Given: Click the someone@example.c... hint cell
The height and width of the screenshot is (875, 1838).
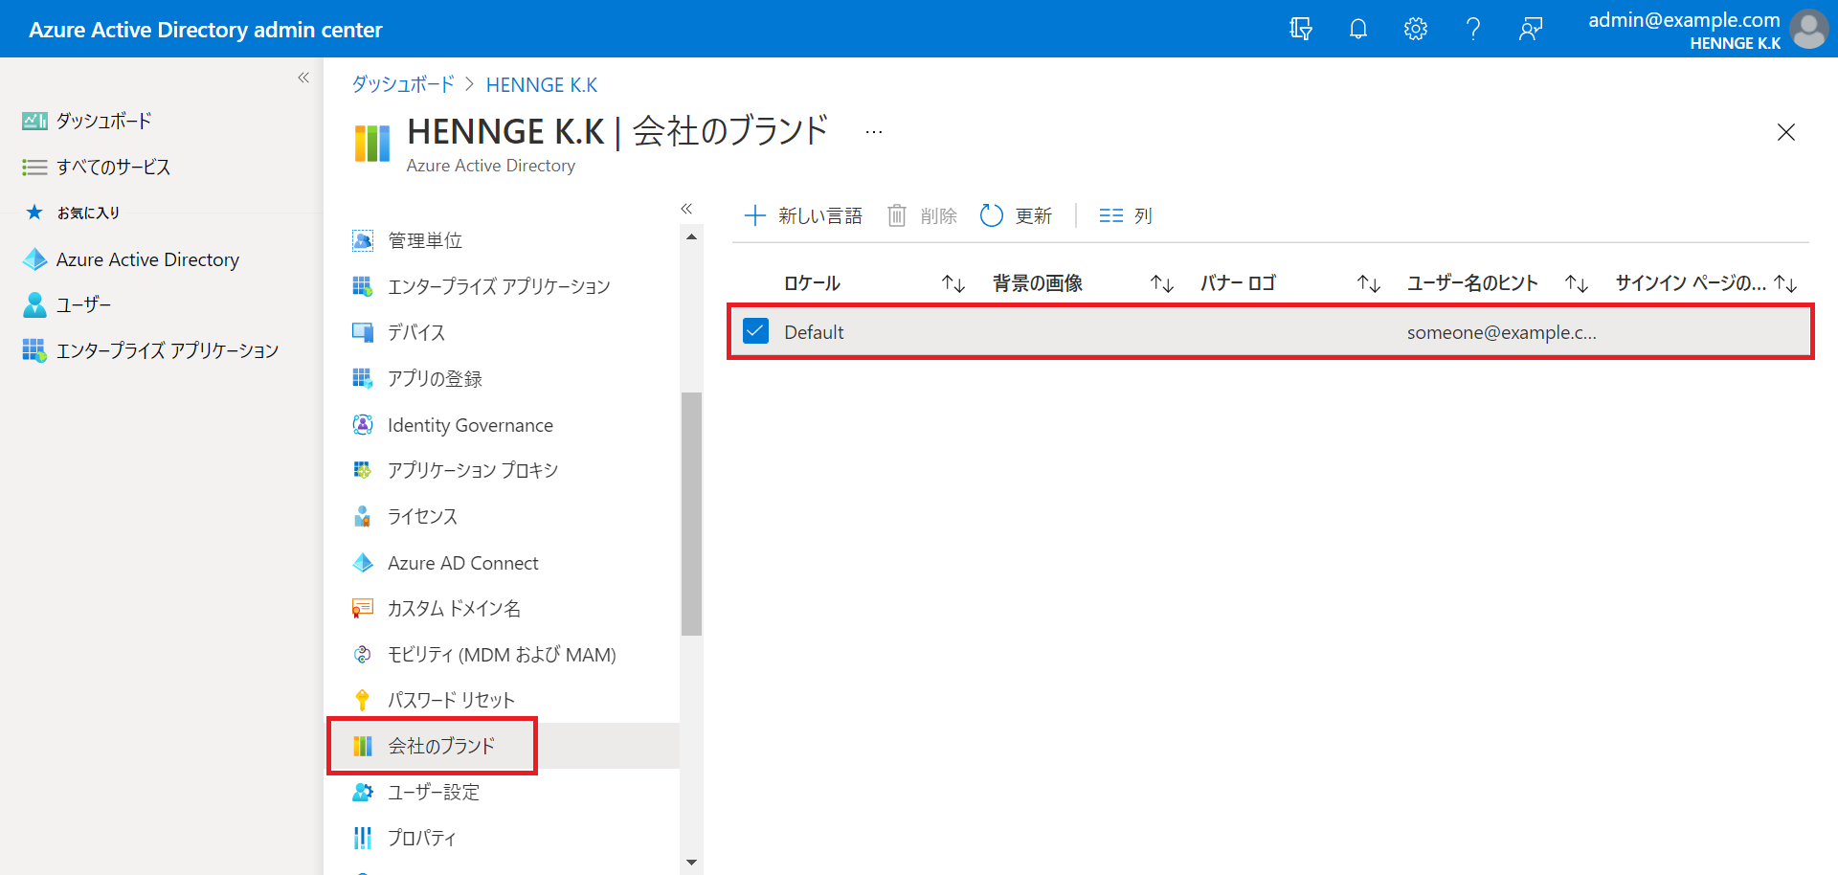Looking at the screenshot, I should 1501,332.
